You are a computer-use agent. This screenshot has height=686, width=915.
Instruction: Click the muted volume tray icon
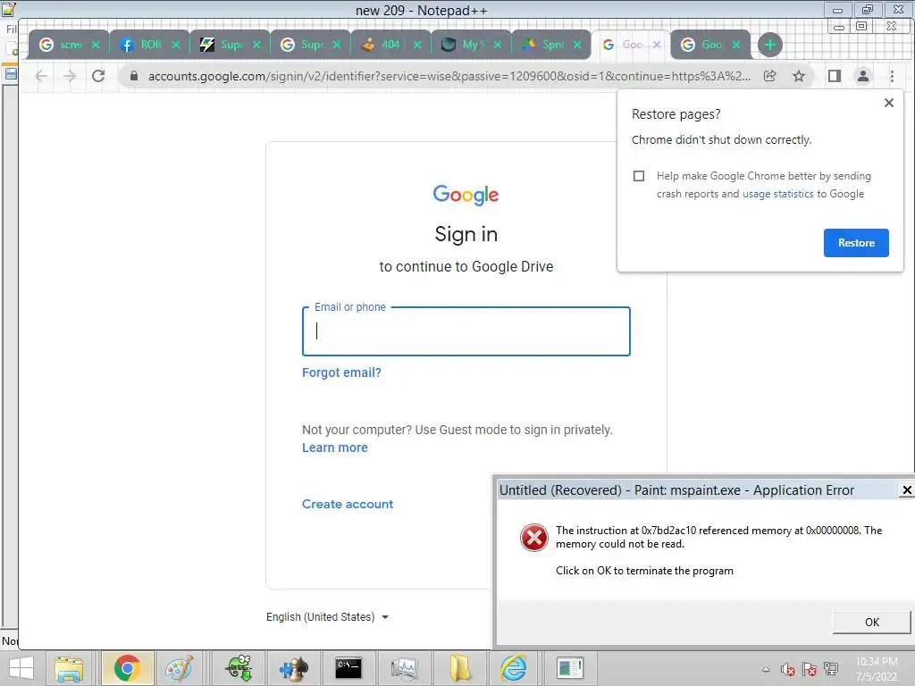click(788, 669)
